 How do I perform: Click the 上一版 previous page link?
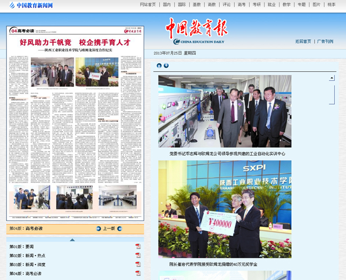(109, 229)
